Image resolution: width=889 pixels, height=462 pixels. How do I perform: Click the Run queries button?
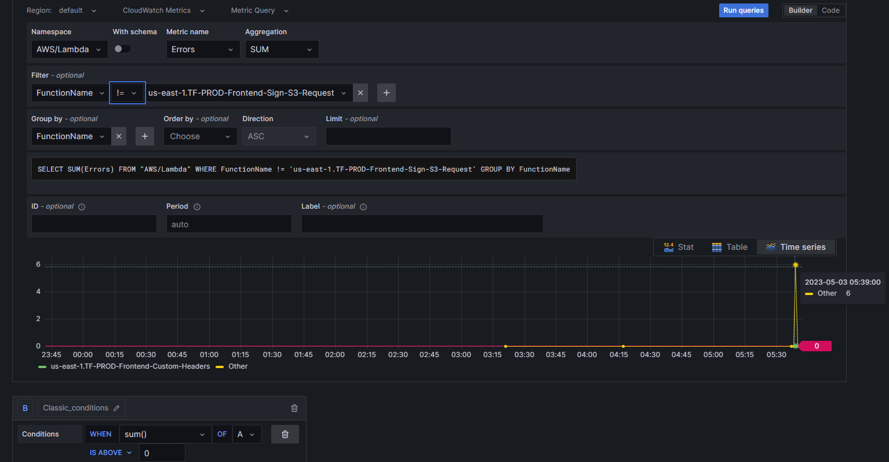[x=744, y=10]
